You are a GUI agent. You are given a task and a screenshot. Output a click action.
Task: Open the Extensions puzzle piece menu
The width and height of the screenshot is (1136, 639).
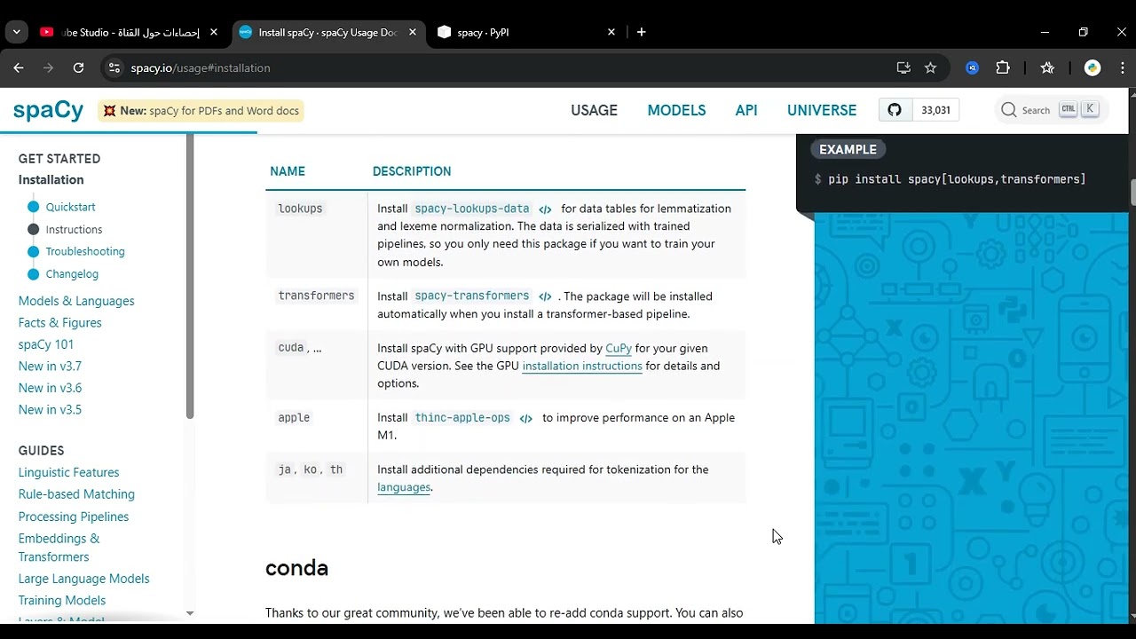coord(1003,67)
